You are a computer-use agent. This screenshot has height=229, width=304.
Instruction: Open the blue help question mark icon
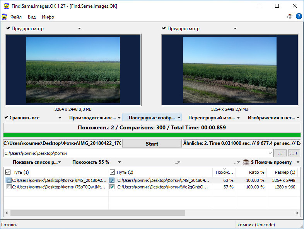click(299, 16)
